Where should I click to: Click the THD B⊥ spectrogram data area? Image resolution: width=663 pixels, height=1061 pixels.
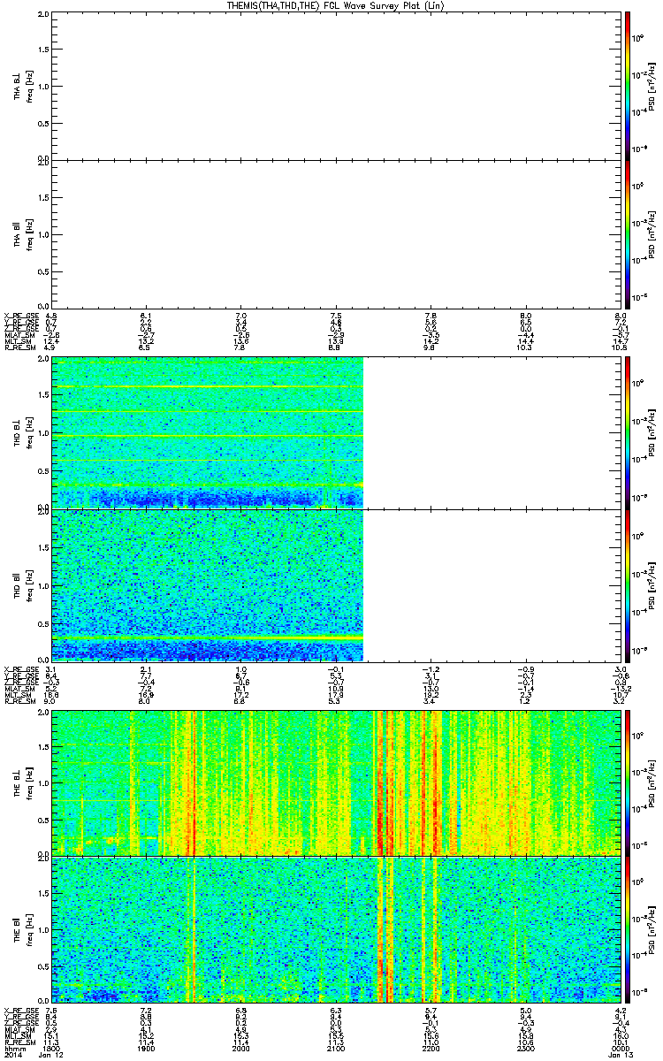pyautogui.click(x=208, y=432)
